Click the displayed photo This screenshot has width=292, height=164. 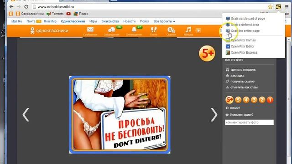[120, 115]
